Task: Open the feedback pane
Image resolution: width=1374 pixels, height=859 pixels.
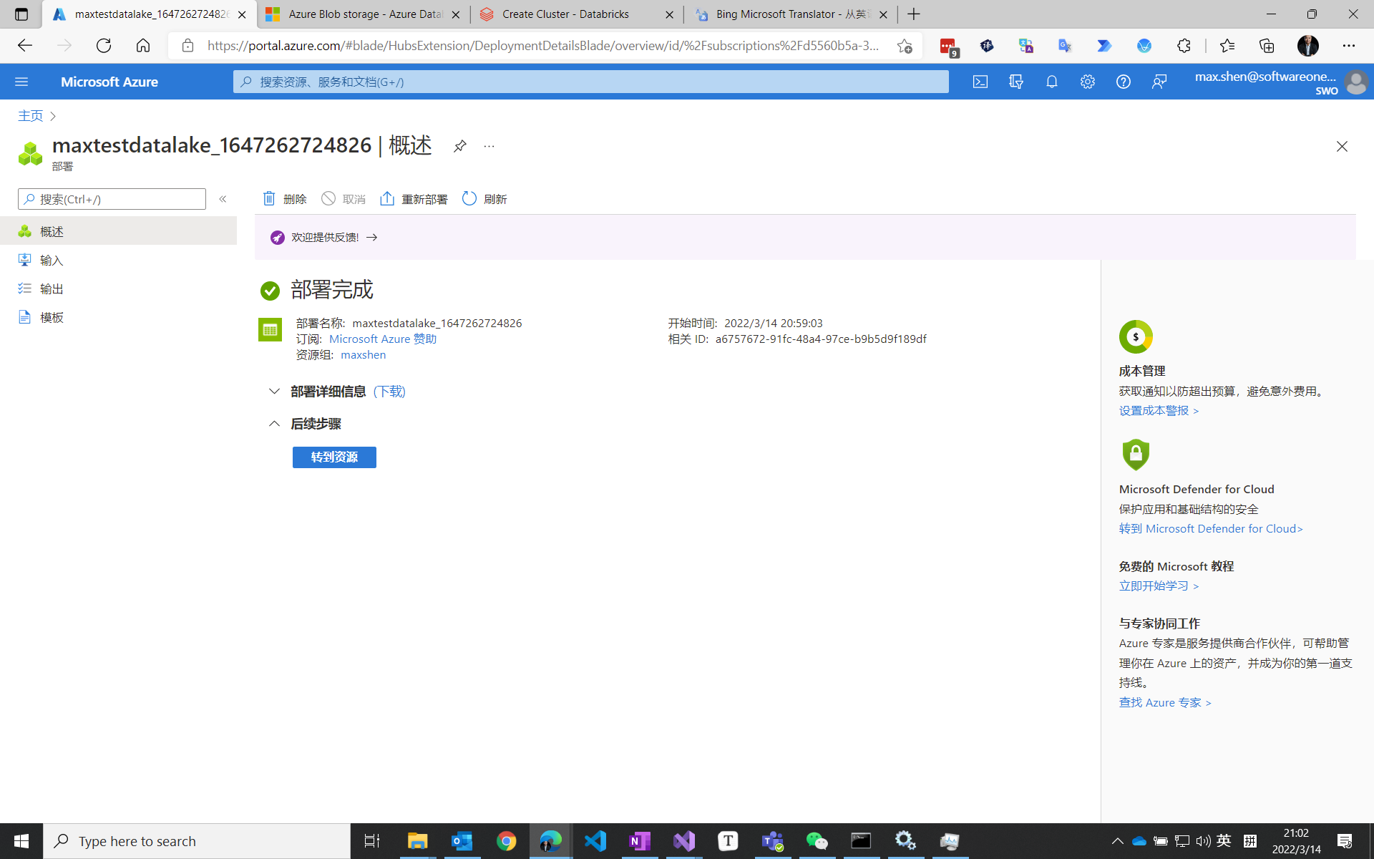Action: 1159,82
